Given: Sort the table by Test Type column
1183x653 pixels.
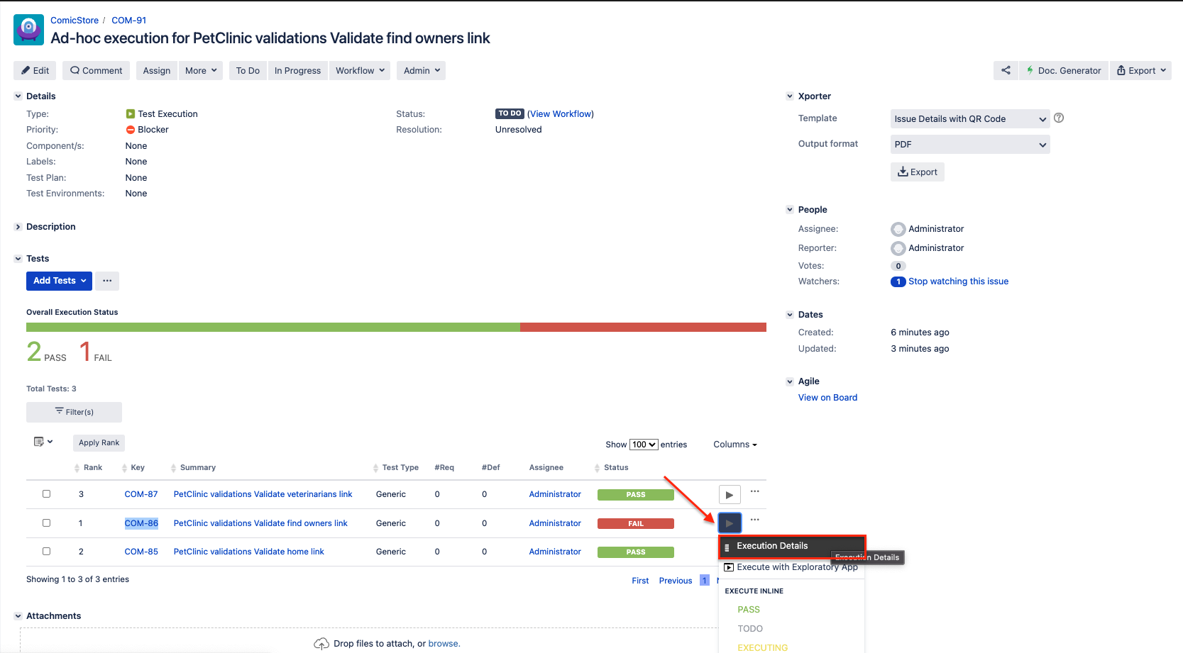Looking at the screenshot, I should 395,468.
